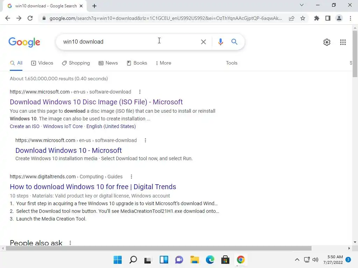Click the voice search microphone icon
Viewport: 358px width, 268px height.
tap(220, 42)
